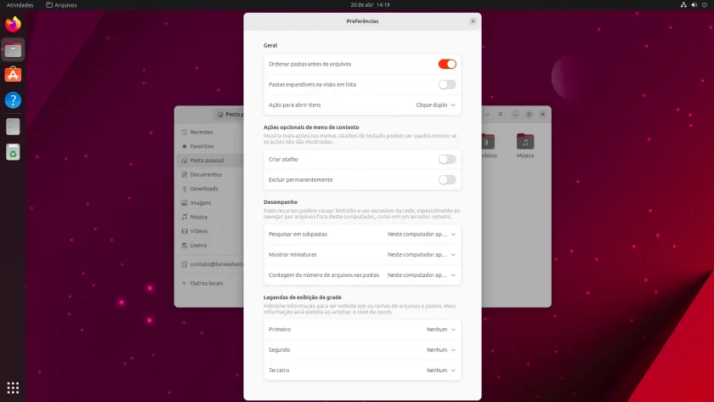The width and height of the screenshot is (714, 402).
Task: Open 'Contagem do número de arquivos' dropdown
Action: point(422,275)
